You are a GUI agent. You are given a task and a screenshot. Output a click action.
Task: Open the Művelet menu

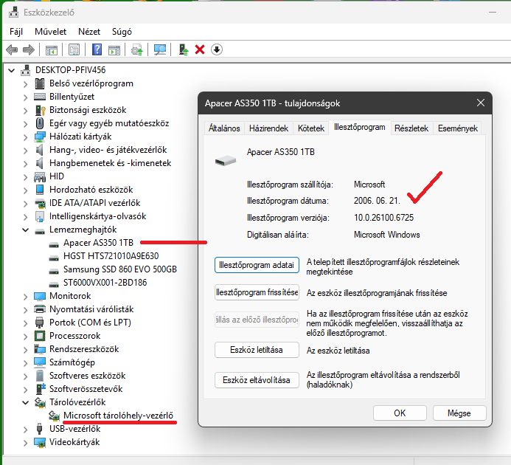click(x=51, y=32)
